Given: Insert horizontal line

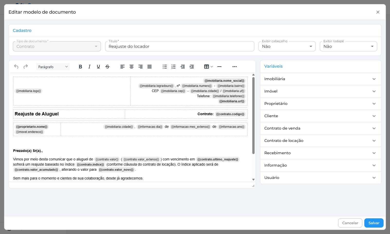Looking at the screenshot, I should pos(219,67).
